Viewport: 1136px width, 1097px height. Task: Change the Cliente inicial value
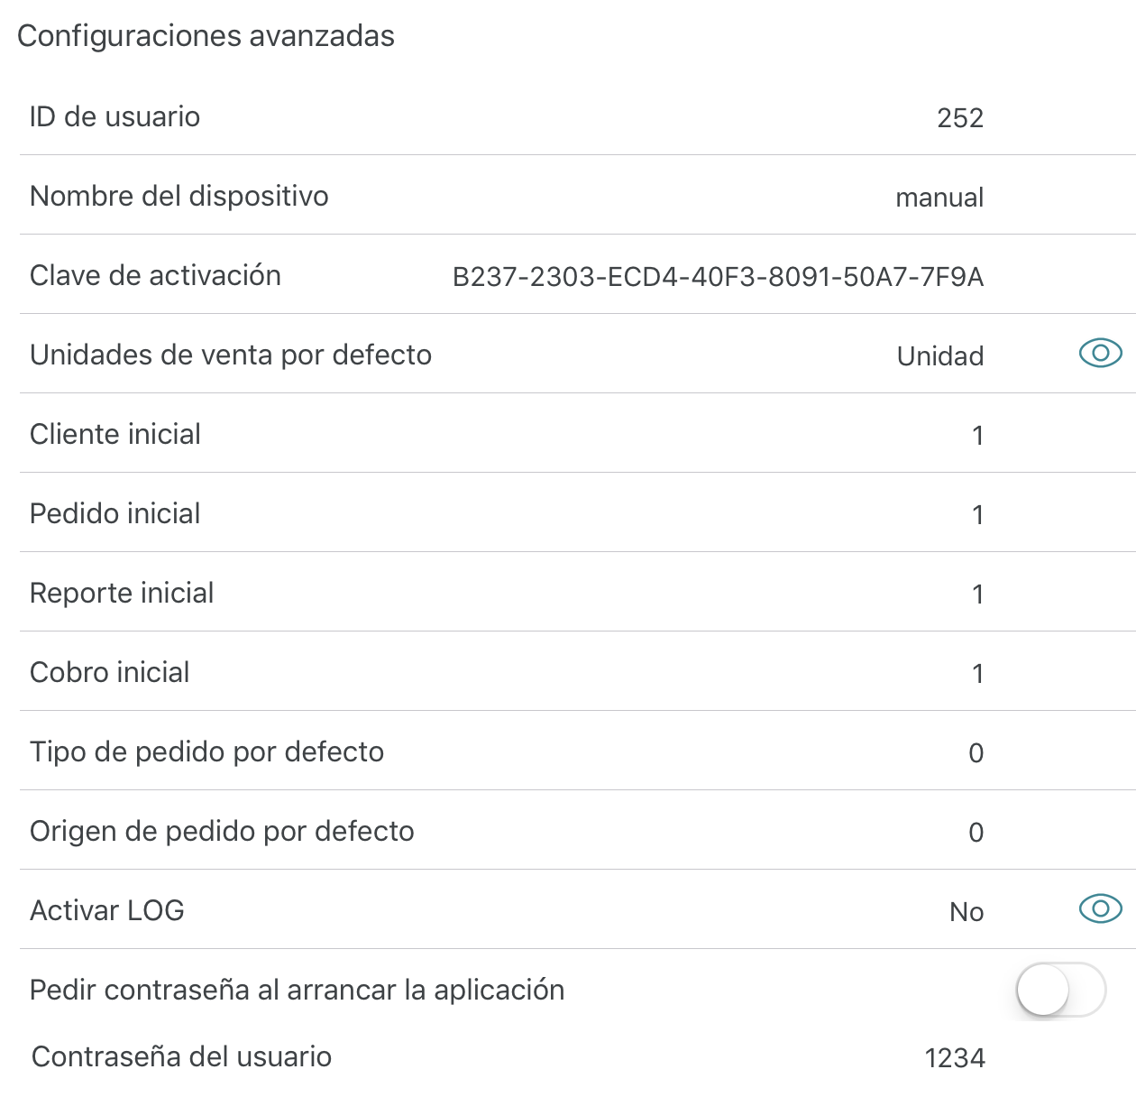coord(977,436)
